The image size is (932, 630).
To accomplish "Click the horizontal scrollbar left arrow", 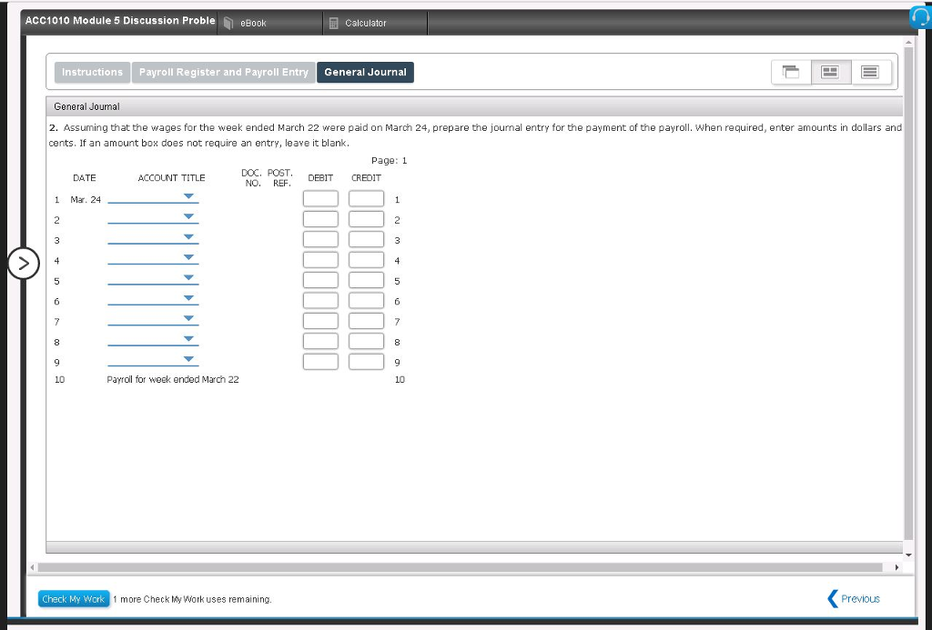I will click(x=32, y=567).
